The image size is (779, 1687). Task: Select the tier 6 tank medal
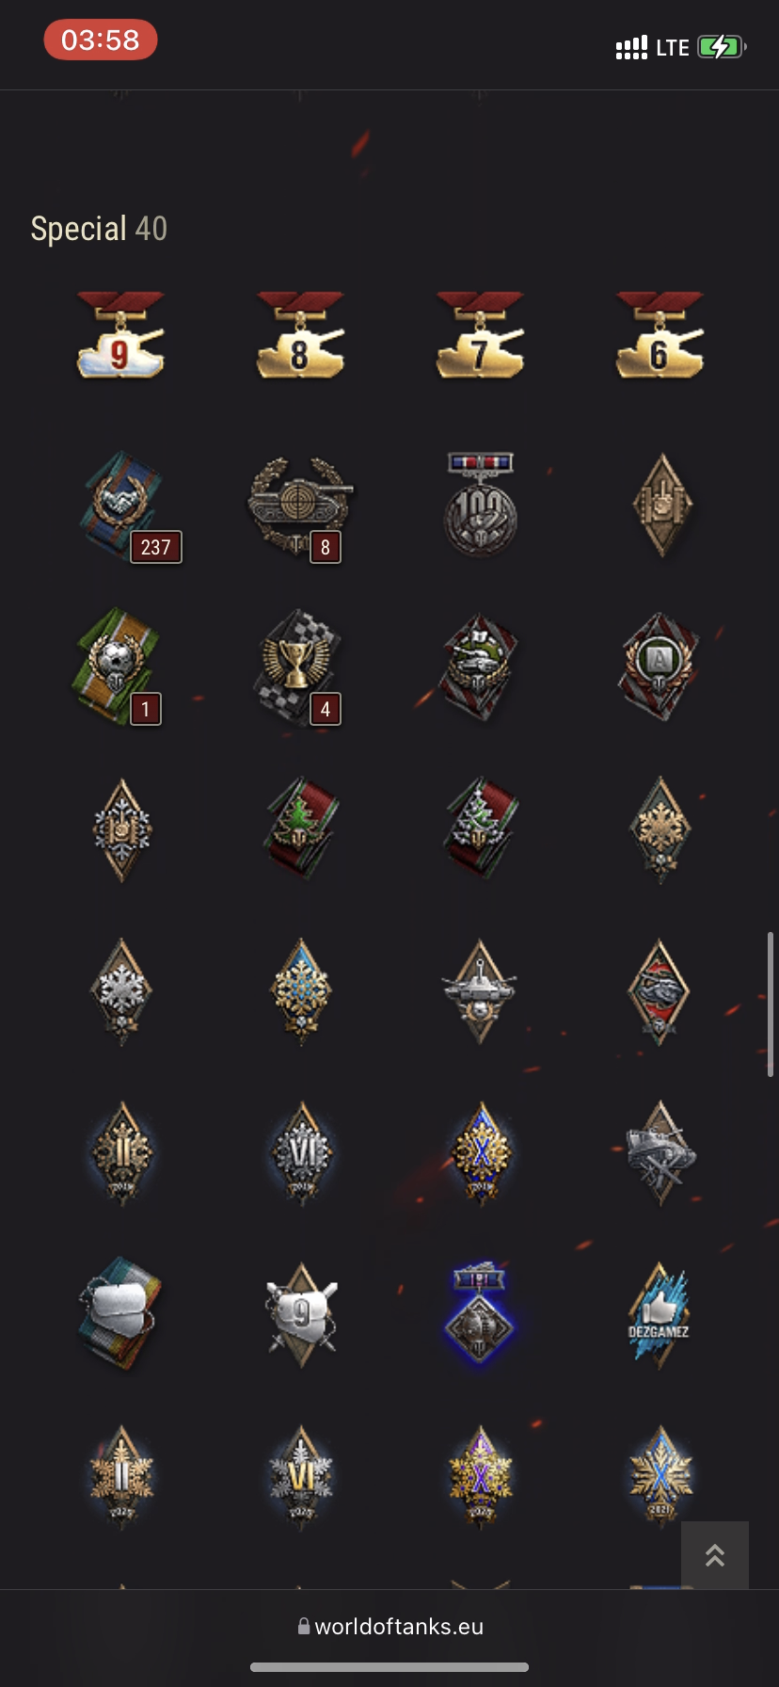(x=660, y=335)
